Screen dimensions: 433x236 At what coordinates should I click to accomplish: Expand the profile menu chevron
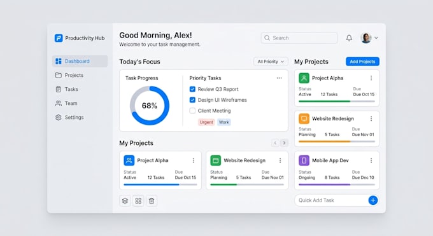[376, 38]
